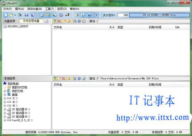Expand the CD 驱动器 (F:) node
Image resolution: width=192 pixels, height=136 pixels.
coord(5,109)
